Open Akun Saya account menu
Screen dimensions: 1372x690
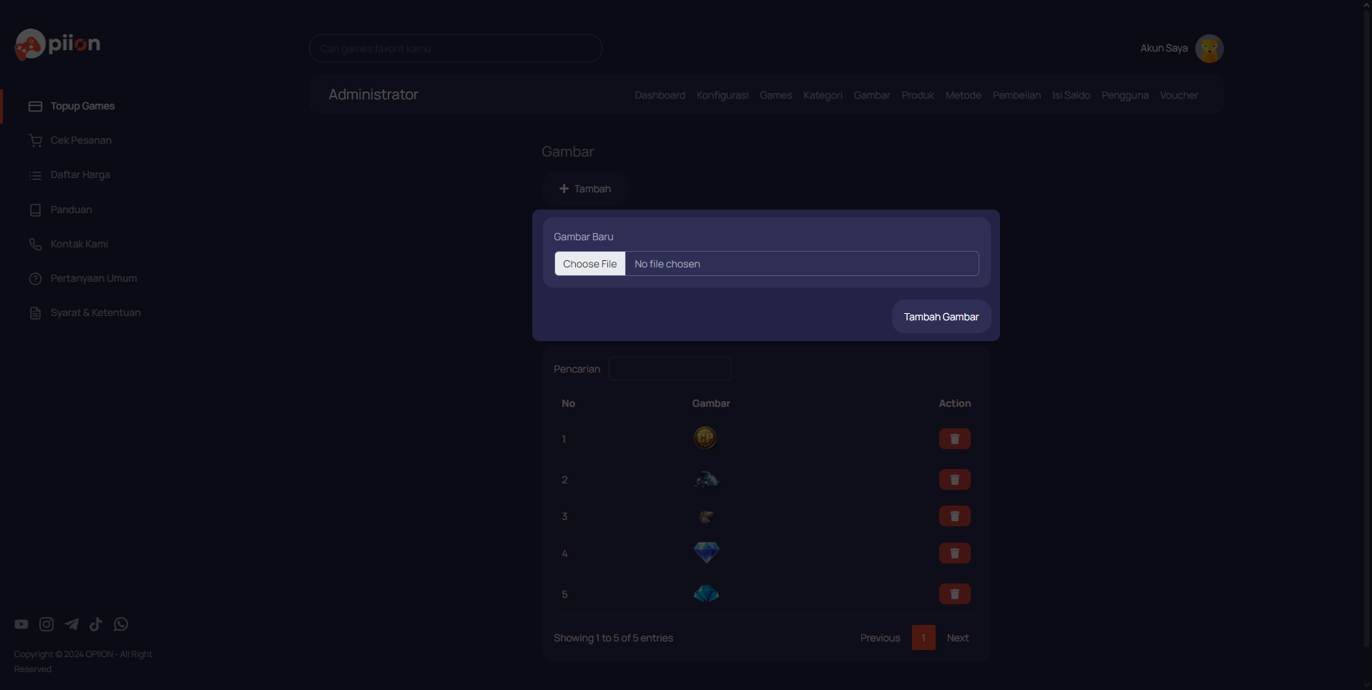1164,48
